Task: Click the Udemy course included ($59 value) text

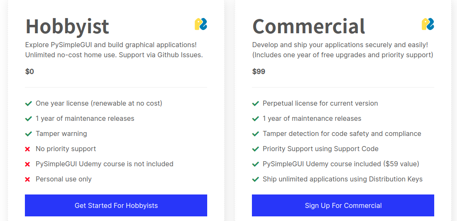Action: point(341,164)
